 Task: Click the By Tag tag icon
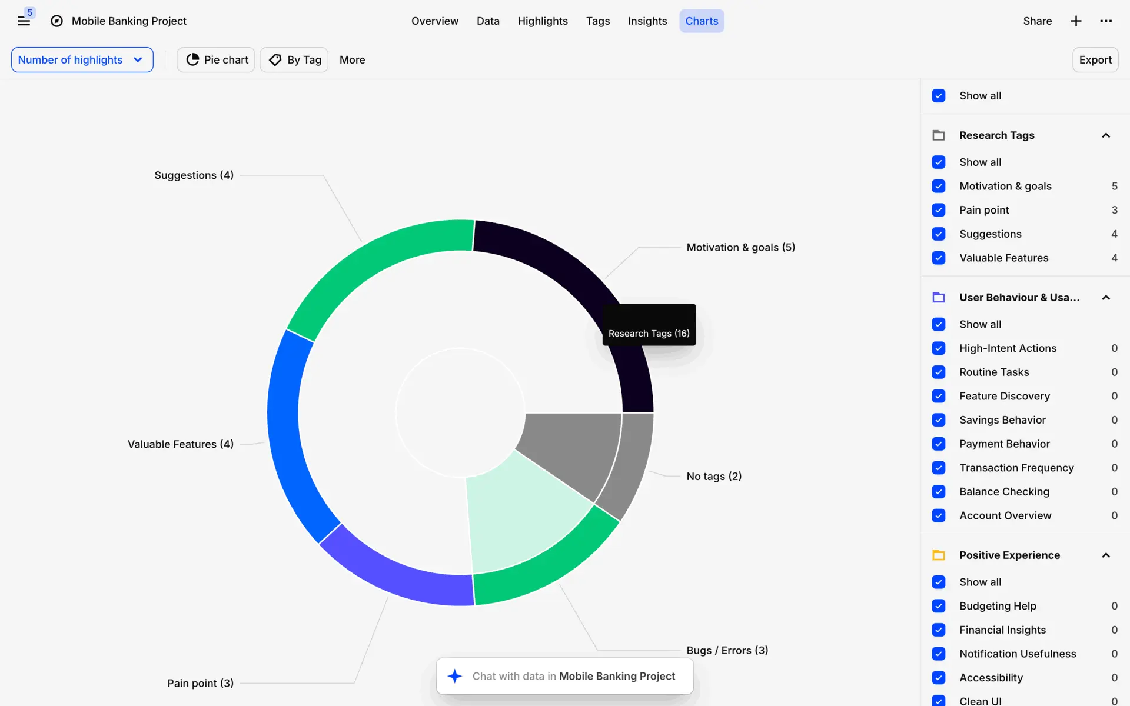(275, 60)
